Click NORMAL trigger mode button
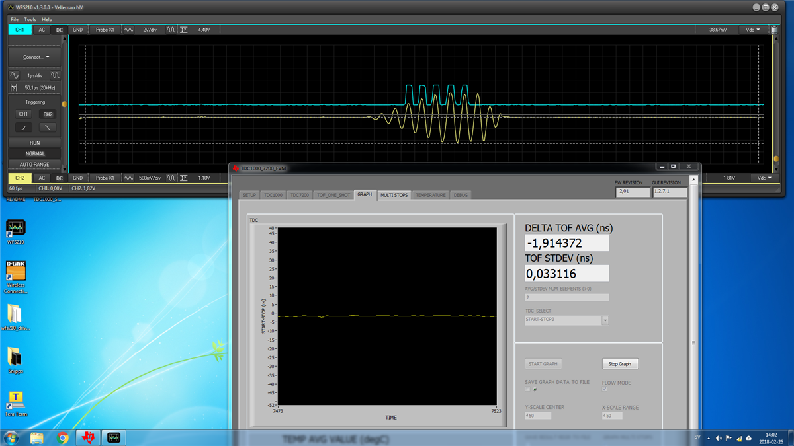 (x=35, y=153)
